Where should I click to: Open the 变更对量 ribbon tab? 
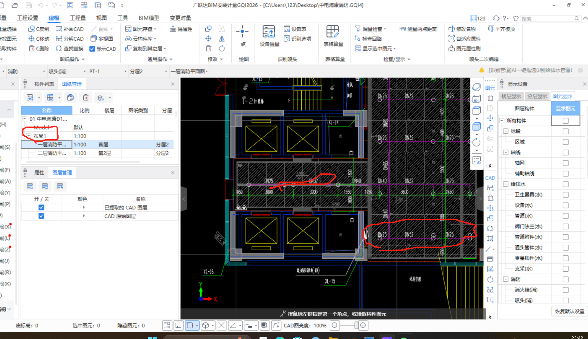click(x=181, y=18)
